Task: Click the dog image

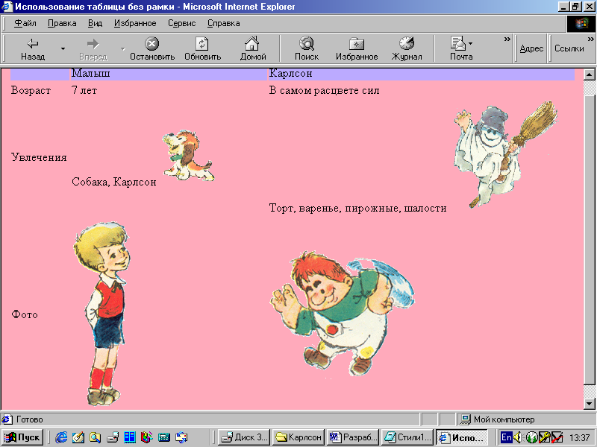Action: point(188,156)
